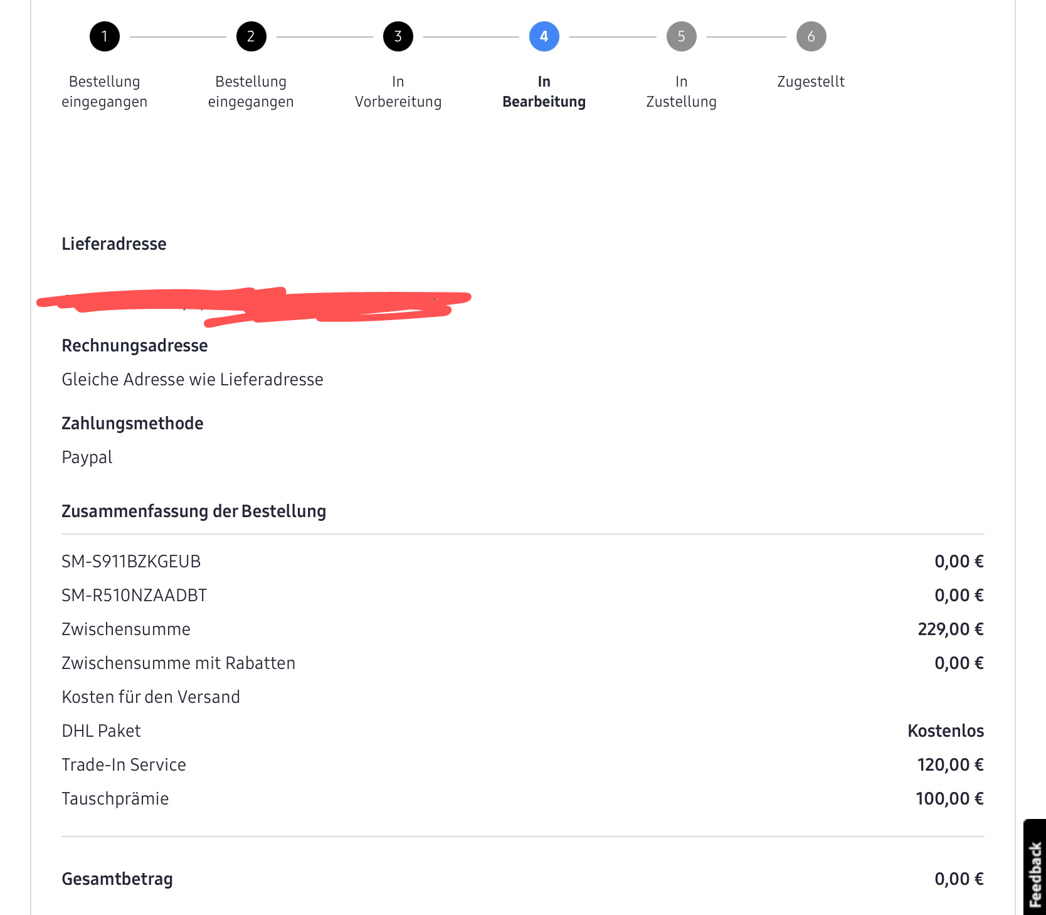This screenshot has width=1046, height=915.
Task: Select the grey step 5 circle
Action: point(681,36)
